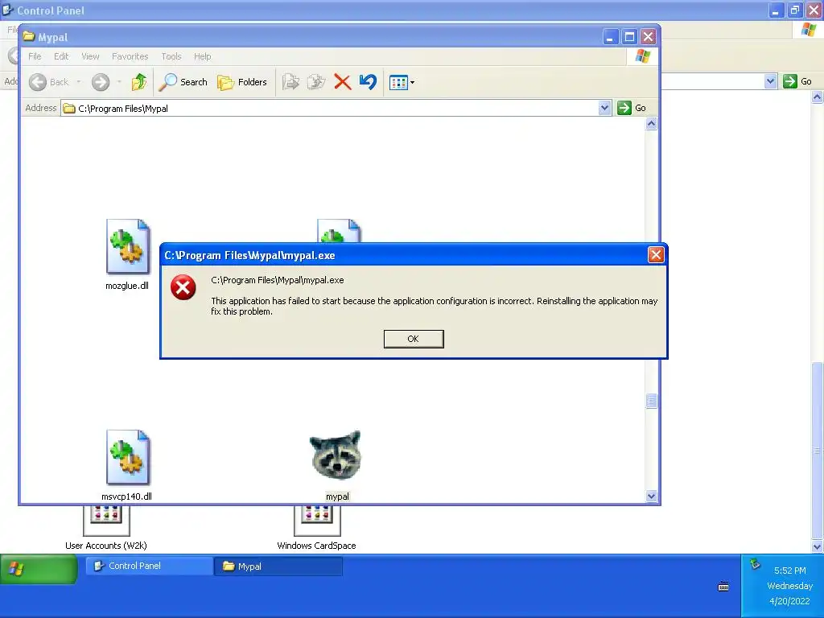Open the Favorites menu
The width and height of the screenshot is (824, 618).
point(130,56)
